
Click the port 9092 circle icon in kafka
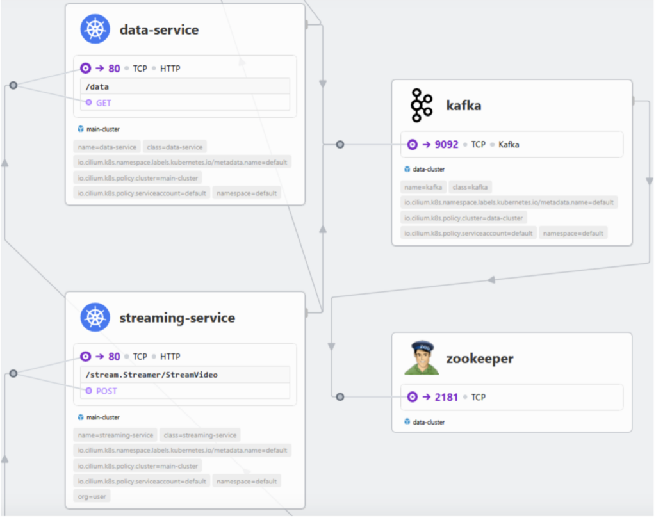coord(413,145)
